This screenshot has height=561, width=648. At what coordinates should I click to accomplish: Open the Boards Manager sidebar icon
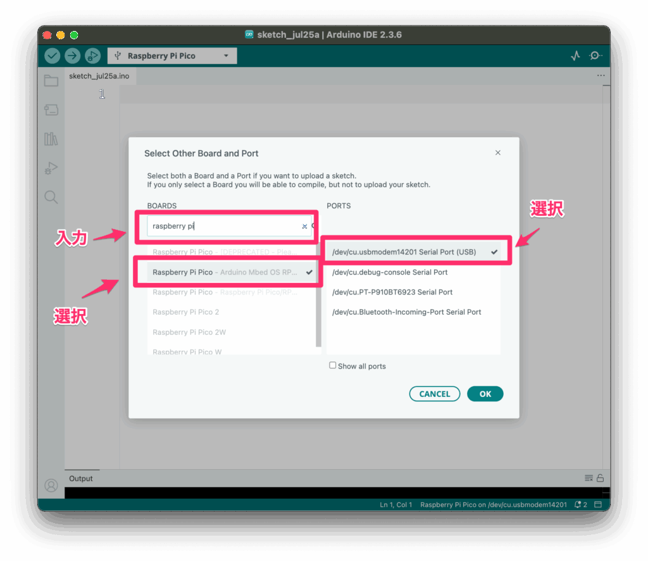pyautogui.click(x=51, y=110)
